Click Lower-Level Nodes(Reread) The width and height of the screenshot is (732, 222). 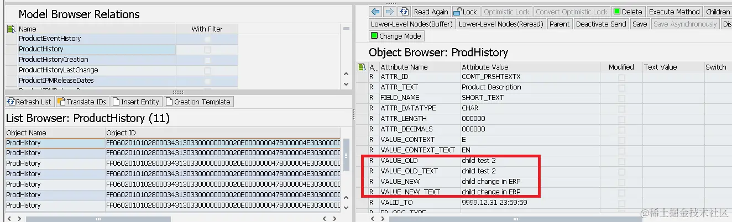click(501, 24)
